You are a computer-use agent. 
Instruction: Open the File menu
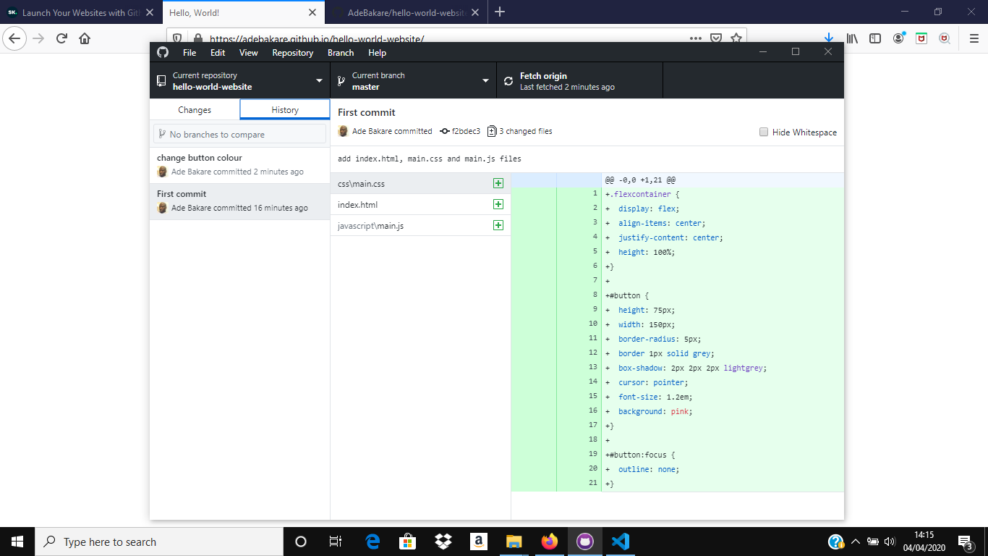pos(189,53)
